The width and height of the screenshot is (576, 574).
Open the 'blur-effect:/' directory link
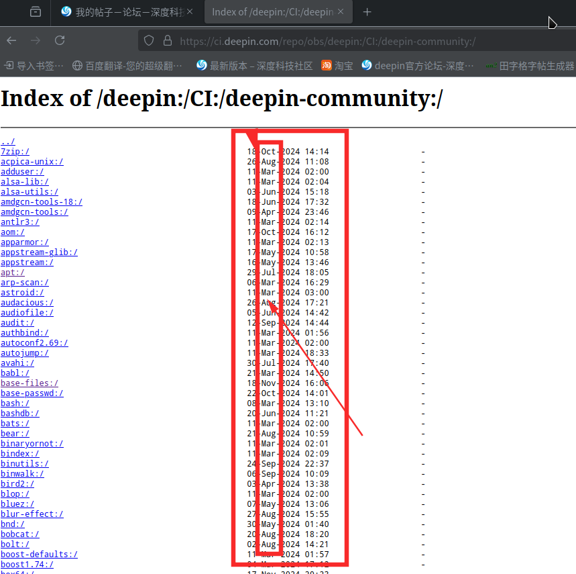(x=32, y=514)
